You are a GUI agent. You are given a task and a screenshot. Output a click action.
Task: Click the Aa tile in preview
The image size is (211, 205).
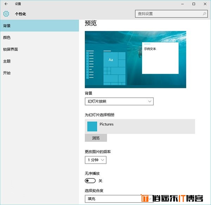point(111,59)
